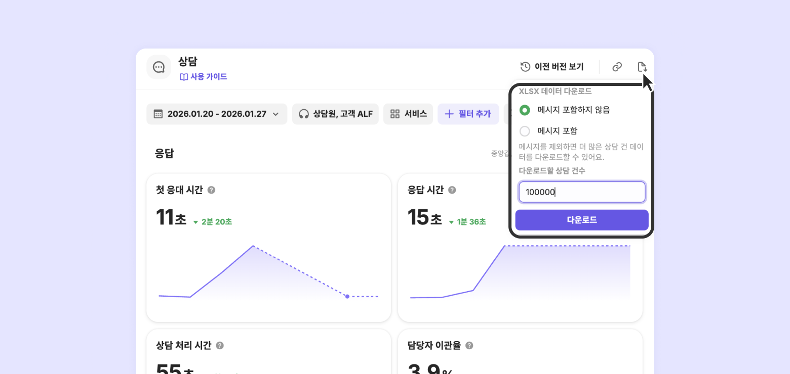The image size is (790, 374).
Task: Select the 메시지 포함 radio option
Action: (x=525, y=131)
